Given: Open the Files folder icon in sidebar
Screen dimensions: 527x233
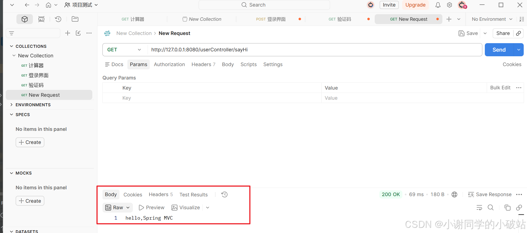Looking at the screenshot, I should 75,19.
